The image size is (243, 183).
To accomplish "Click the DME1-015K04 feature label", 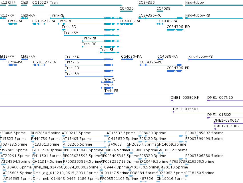I will pos(186,109).
